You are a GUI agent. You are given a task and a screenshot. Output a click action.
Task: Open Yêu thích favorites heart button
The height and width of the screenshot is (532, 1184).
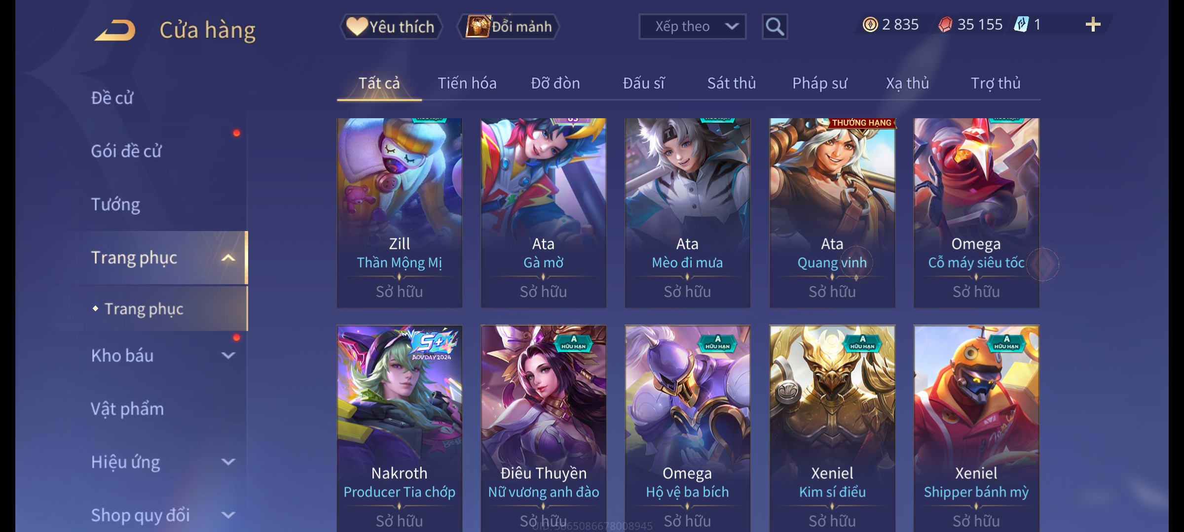(391, 27)
